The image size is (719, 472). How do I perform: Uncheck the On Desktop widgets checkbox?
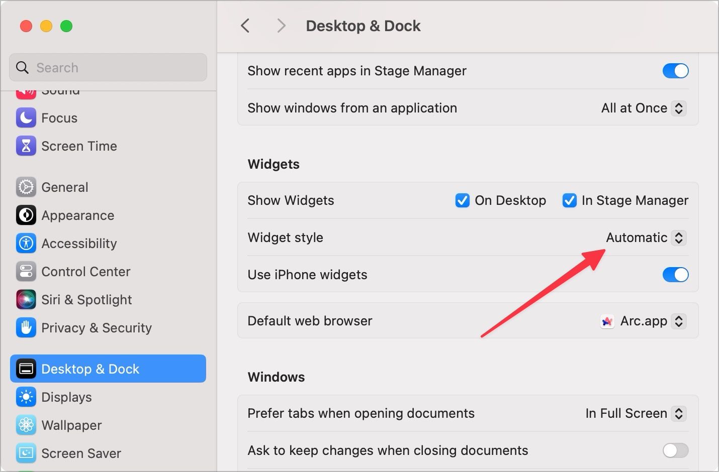pyautogui.click(x=462, y=200)
